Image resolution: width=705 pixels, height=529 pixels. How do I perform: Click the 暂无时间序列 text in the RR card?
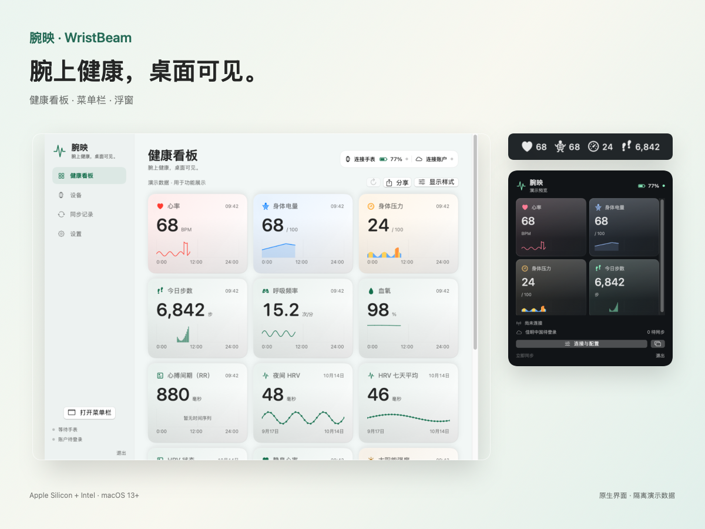197,418
